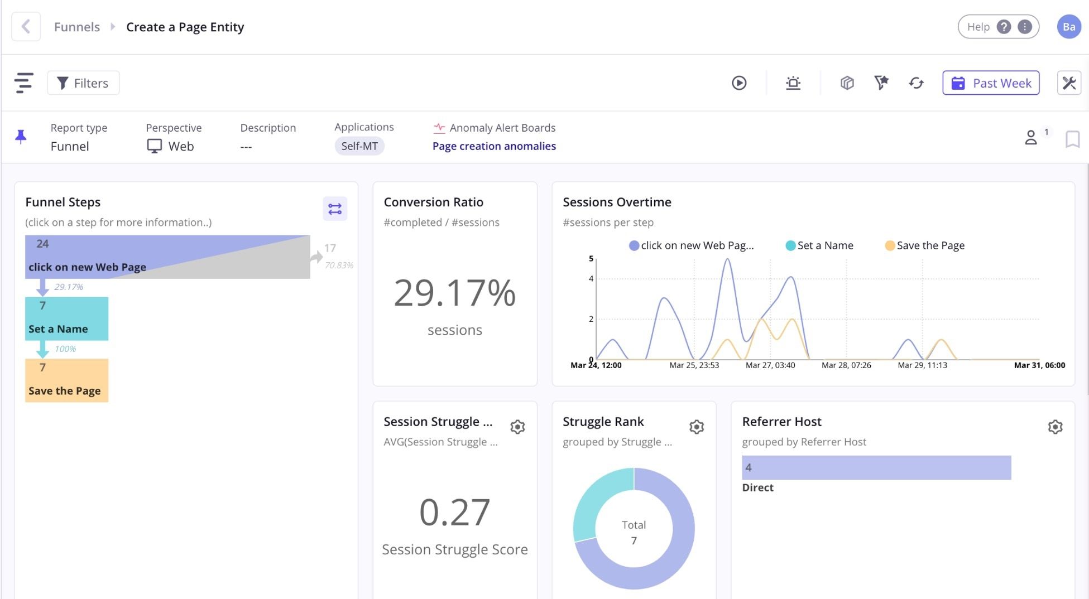Bookmark this funnel report
The width and height of the screenshot is (1089, 599).
pyautogui.click(x=1072, y=139)
